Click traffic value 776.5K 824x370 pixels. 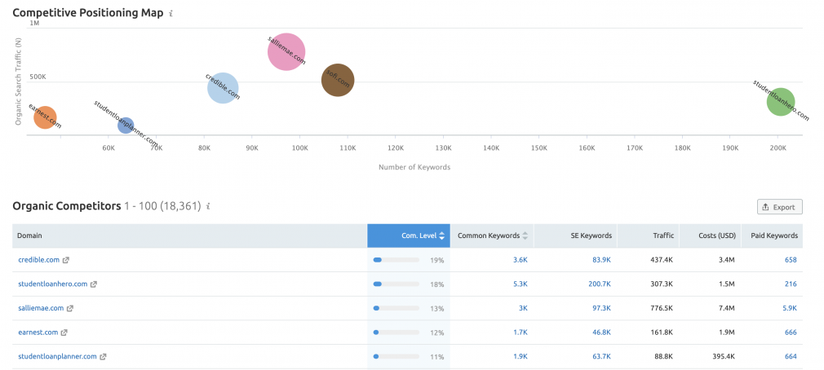point(662,308)
